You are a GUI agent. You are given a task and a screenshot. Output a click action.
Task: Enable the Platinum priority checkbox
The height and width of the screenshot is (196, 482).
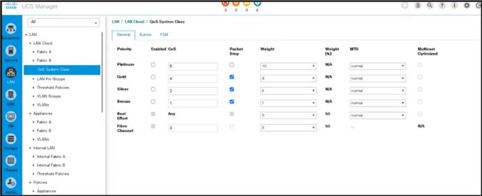click(153, 65)
